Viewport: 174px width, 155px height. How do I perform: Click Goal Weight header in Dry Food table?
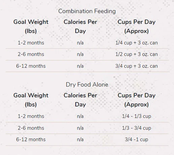(x=31, y=100)
